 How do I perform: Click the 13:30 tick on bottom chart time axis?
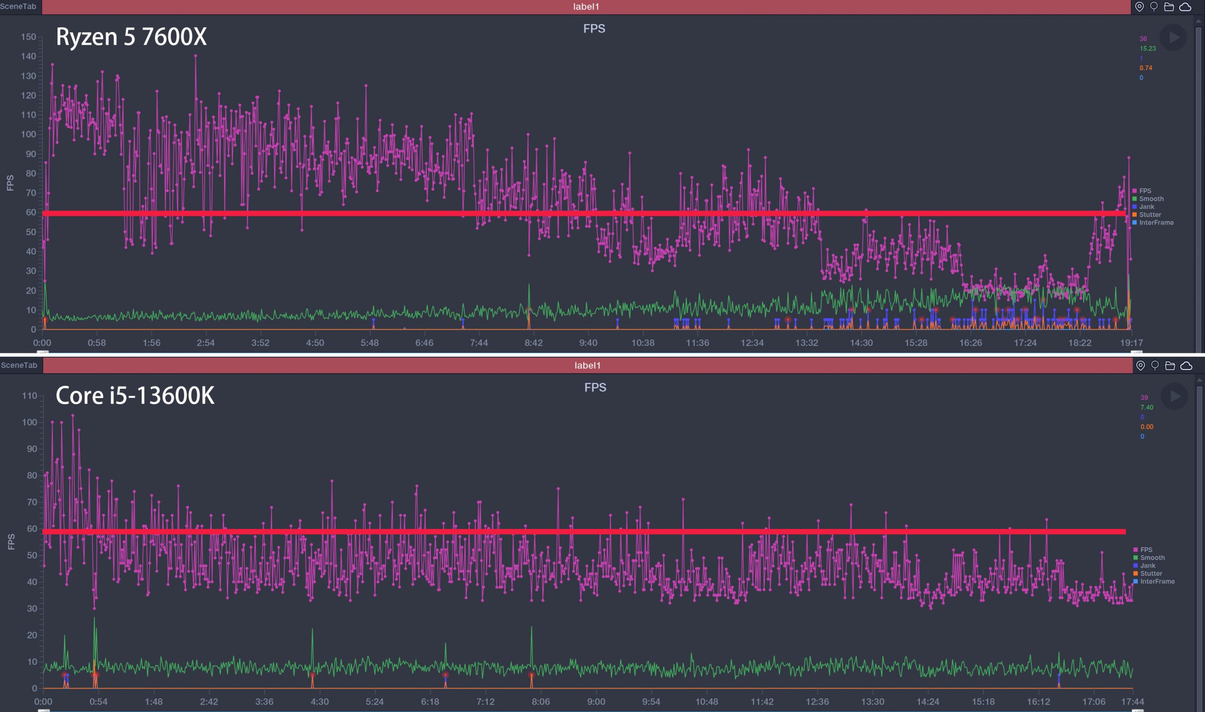click(x=872, y=702)
